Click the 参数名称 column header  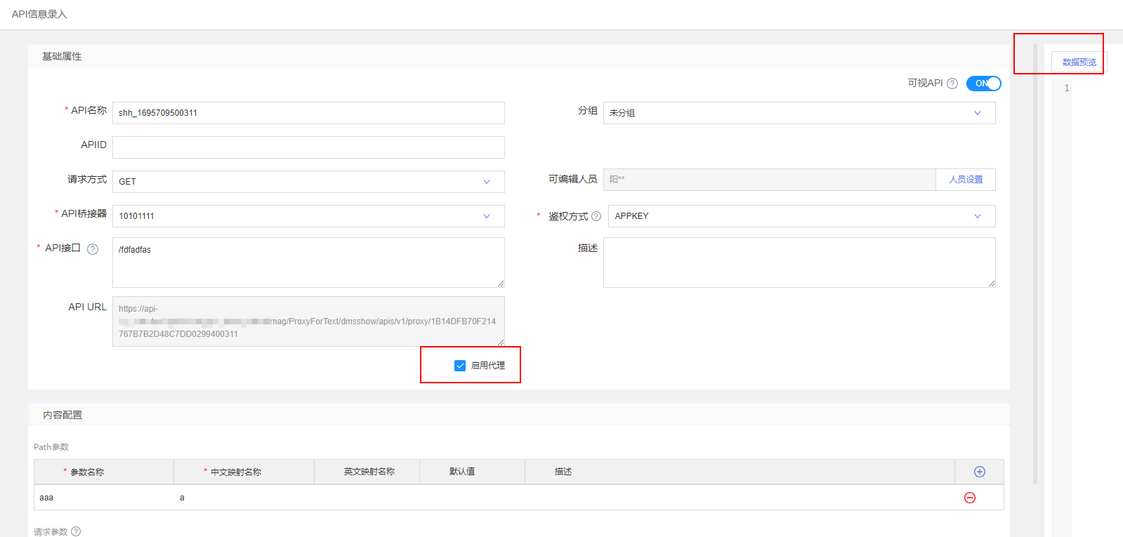104,472
